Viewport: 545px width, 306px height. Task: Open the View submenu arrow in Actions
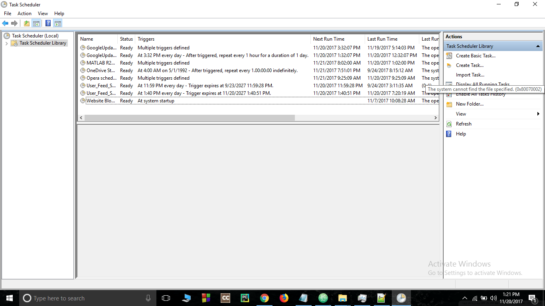pyautogui.click(x=539, y=114)
